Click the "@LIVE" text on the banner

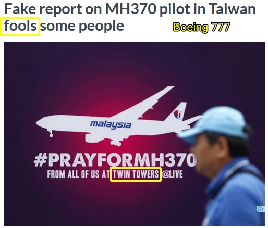pos(172,174)
